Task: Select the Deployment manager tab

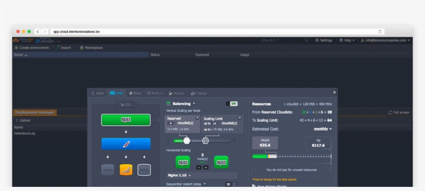Action: [35, 113]
